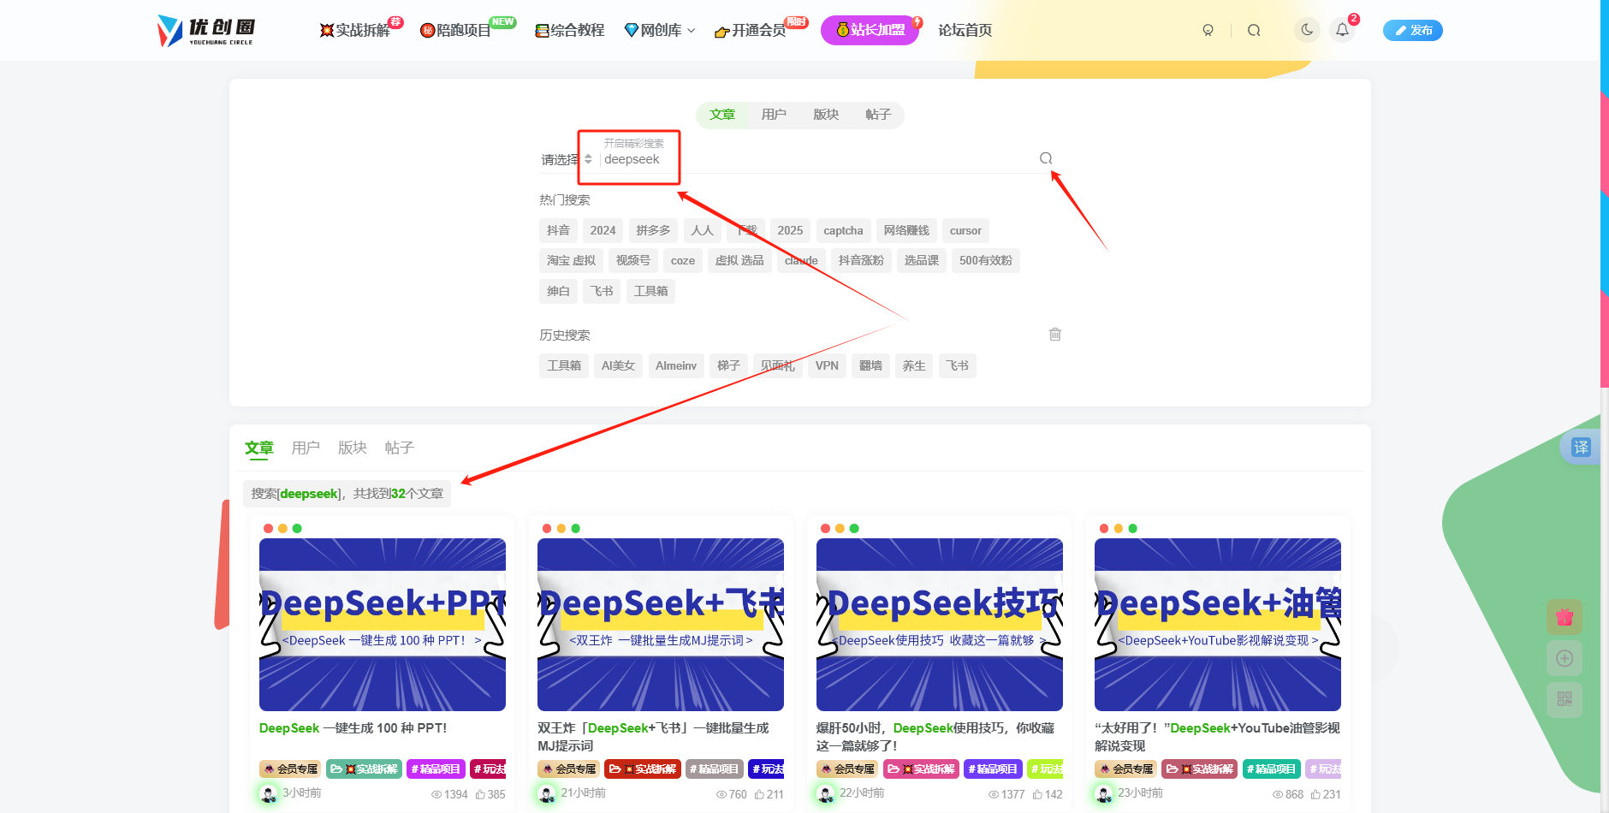Click 精品项目 tag on second card
This screenshot has width=1609, height=813.
pos(714,769)
